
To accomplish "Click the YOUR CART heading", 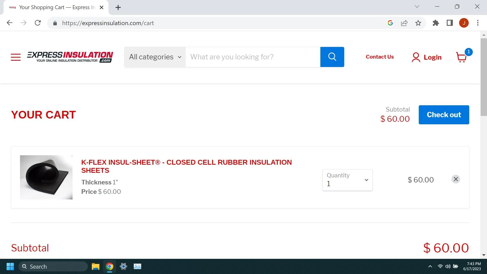I will [x=43, y=115].
